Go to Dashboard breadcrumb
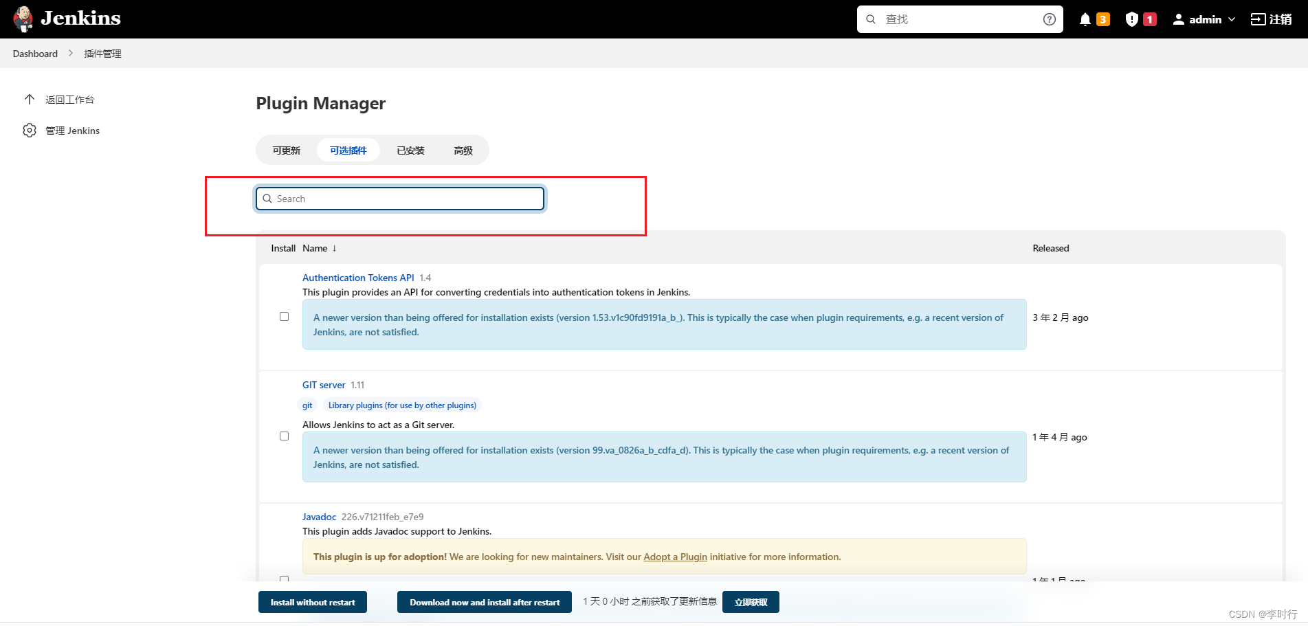Screen dimensions: 1308x626 [x=35, y=54]
